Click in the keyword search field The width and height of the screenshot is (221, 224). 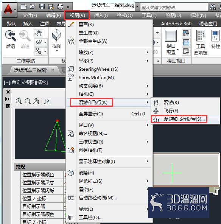point(174,7)
